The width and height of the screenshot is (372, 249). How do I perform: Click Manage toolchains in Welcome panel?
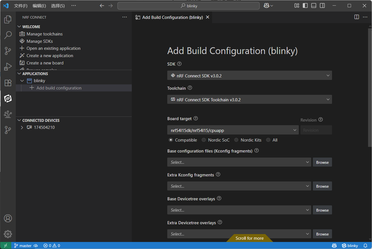[44, 34]
